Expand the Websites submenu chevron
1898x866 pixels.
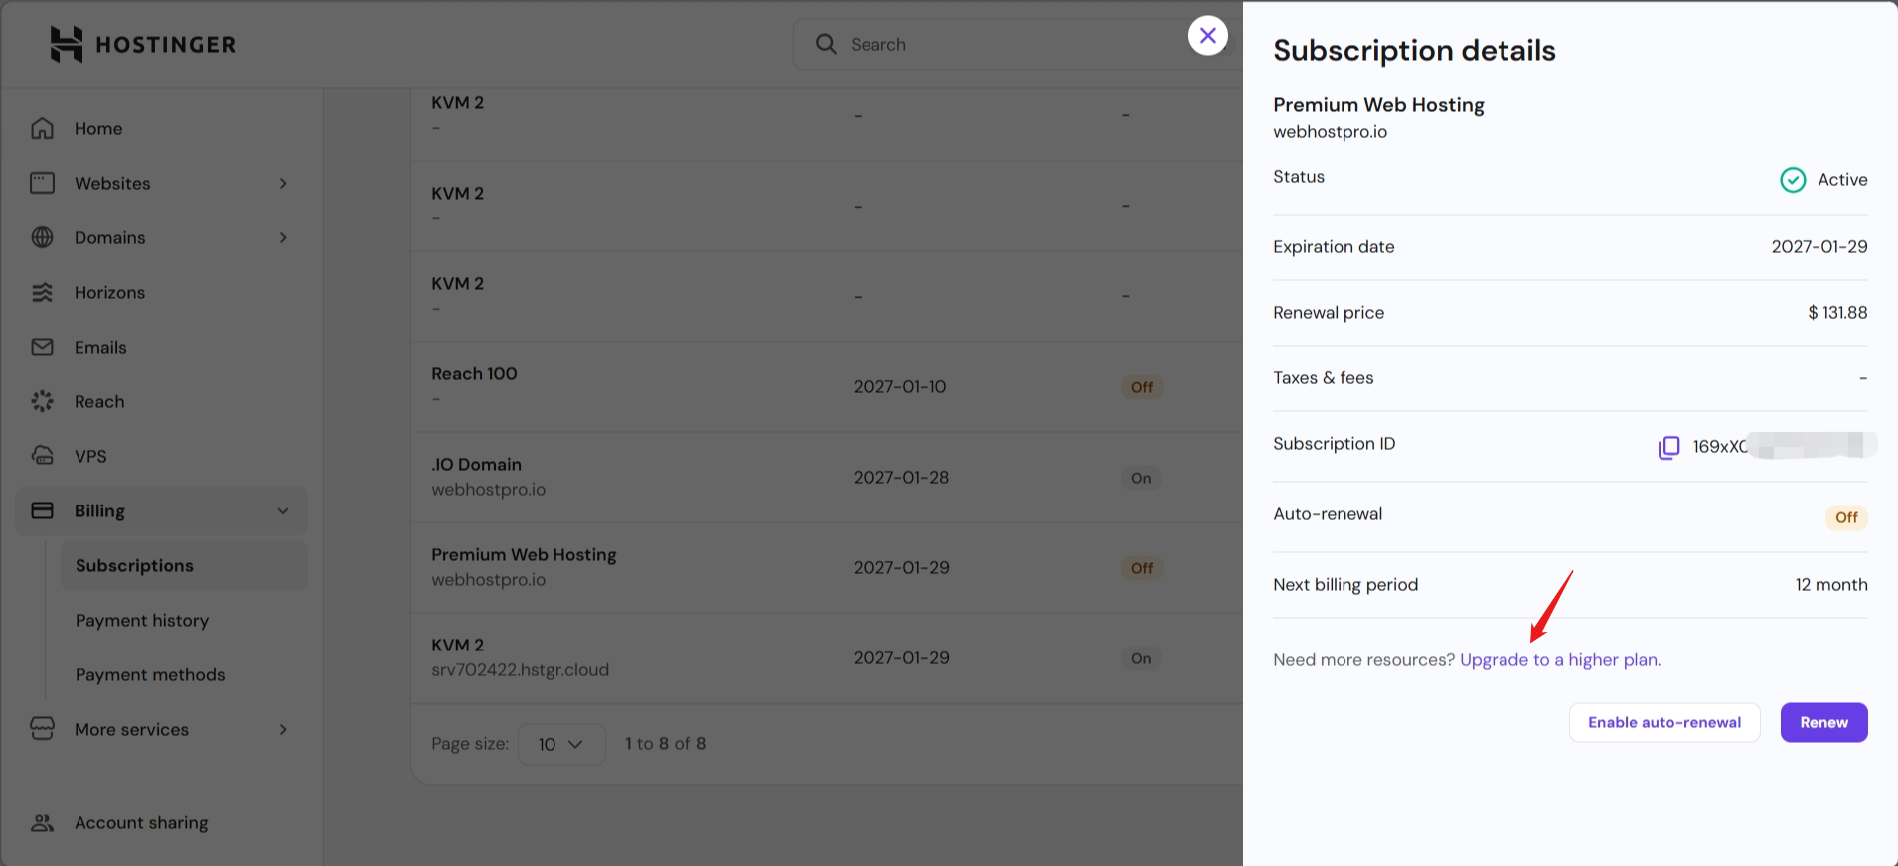point(283,183)
